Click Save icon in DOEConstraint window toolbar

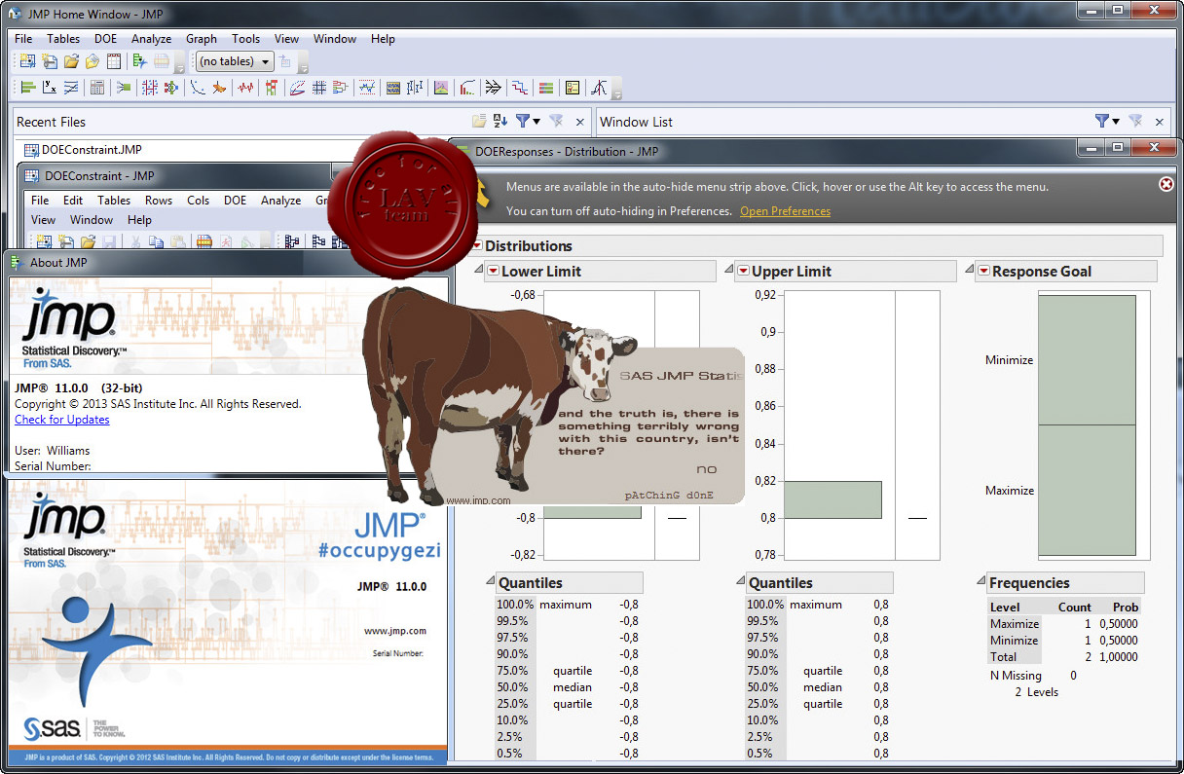(x=109, y=241)
